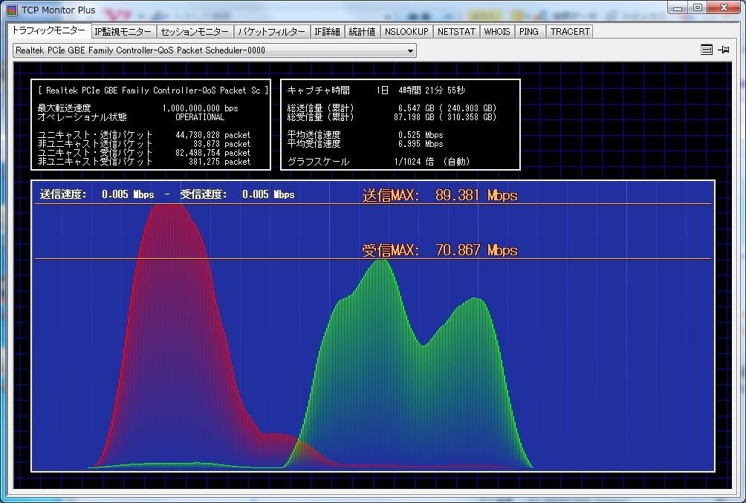Click the TCP Monitor Plus title bar icon
Viewport: 746px width, 503px height.
(x=13, y=9)
